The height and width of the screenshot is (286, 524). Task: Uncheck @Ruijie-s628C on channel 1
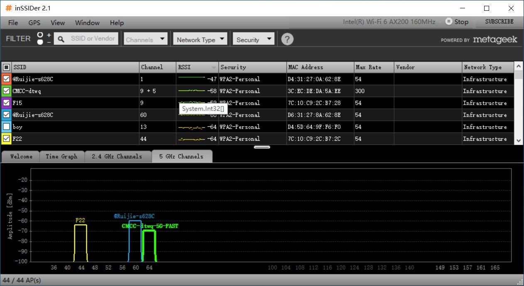[x=6, y=79]
